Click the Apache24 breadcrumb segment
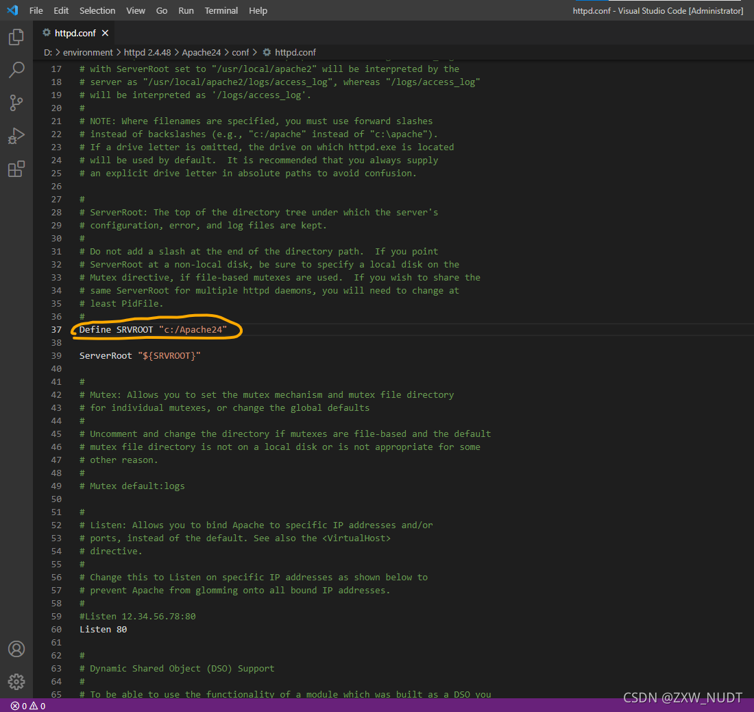The width and height of the screenshot is (754, 712). (201, 52)
